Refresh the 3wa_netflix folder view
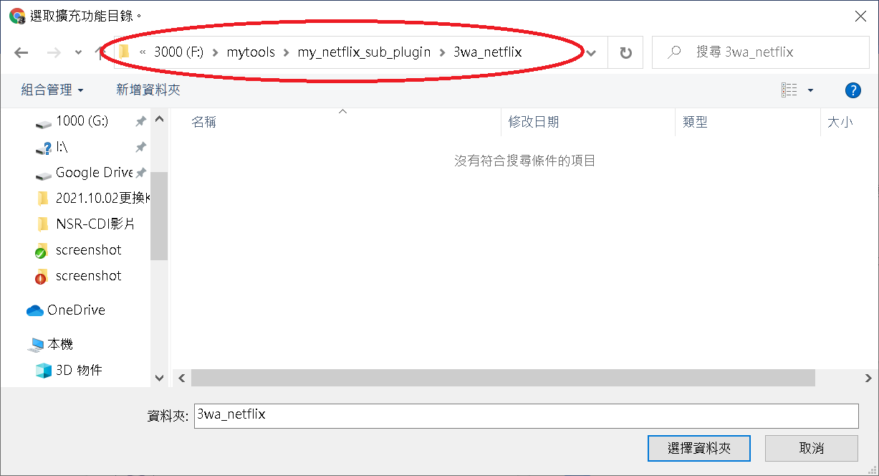879x476 pixels. click(626, 52)
